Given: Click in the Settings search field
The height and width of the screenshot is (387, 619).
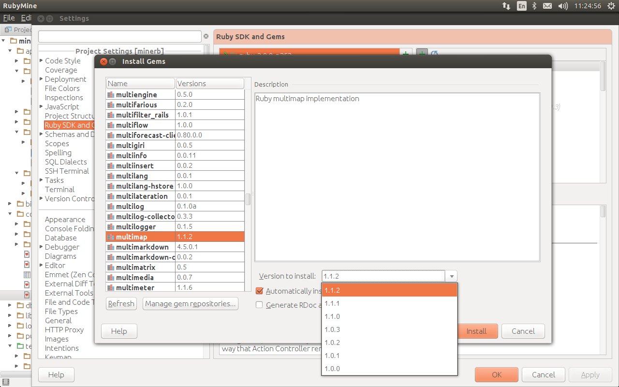Looking at the screenshot, I should [x=119, y=37].
